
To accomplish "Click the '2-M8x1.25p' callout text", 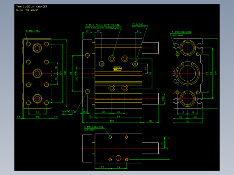I will click(68, 111).
